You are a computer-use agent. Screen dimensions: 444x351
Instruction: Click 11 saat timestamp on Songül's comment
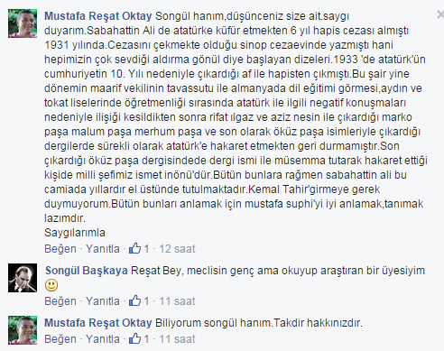tap(177, 301)
